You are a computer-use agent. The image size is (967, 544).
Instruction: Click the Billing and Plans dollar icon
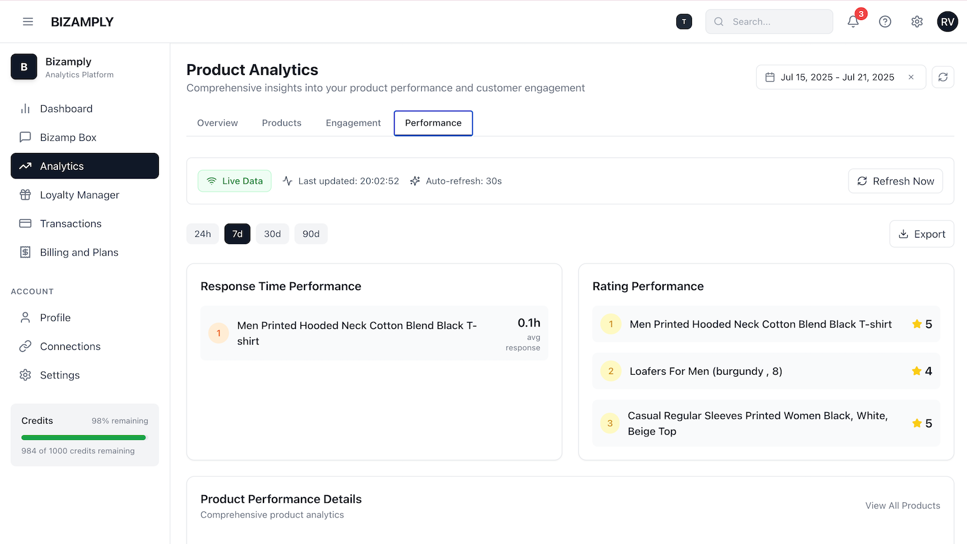pos(25,252)
